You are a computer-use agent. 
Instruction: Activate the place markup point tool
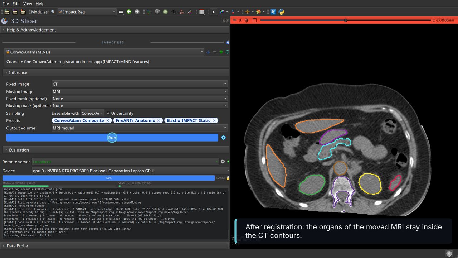233,12
